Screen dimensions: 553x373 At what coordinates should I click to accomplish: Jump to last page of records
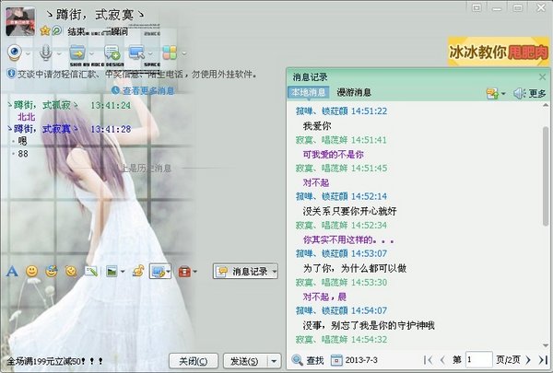point(543,360)
